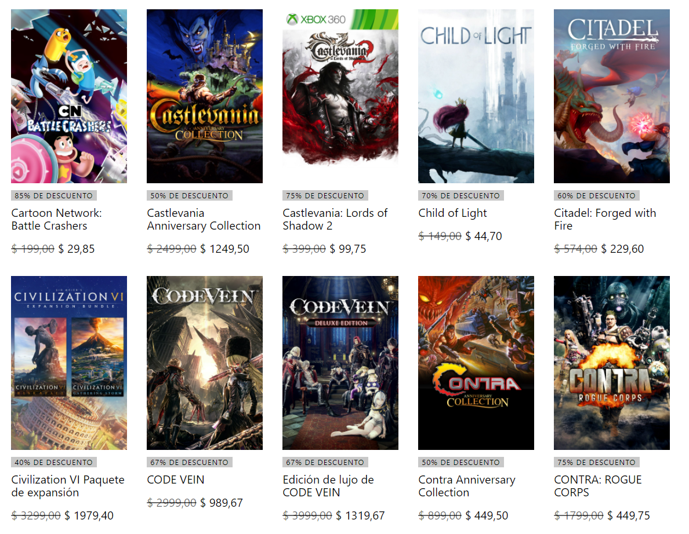Open Castlevania Anniversary Collection cover image
The height and width of the screenshot is (534, 689).
205,96
